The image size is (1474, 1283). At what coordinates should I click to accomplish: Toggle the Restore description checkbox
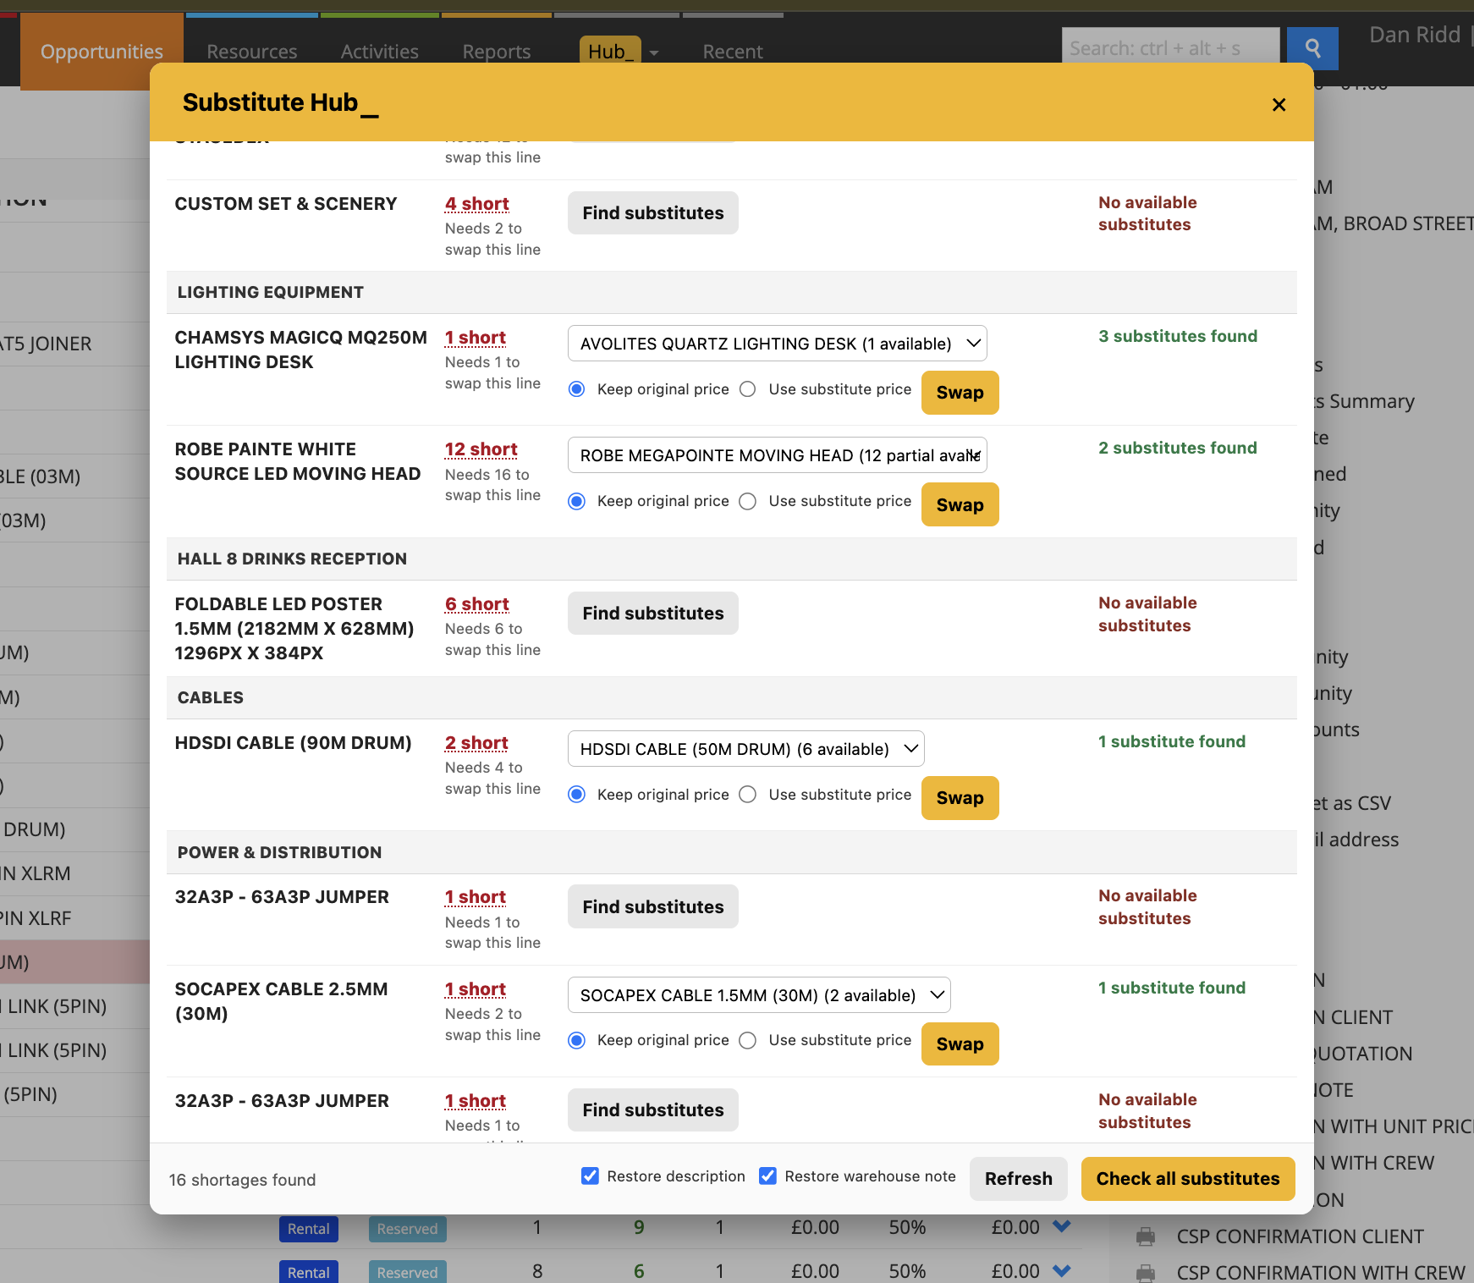(x=591, y=1176)
